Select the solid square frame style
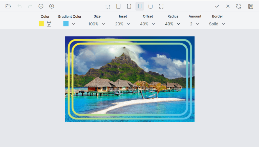Screen dimensions: 259x147 tap(118, 6)
